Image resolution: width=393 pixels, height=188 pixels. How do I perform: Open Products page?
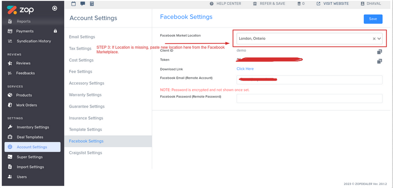24,95
